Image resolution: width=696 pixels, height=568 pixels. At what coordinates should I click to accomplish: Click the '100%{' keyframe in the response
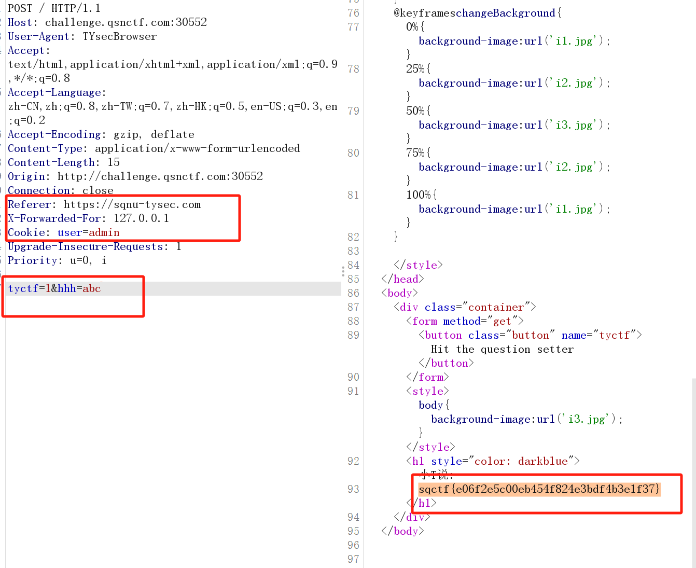point(422,195)
